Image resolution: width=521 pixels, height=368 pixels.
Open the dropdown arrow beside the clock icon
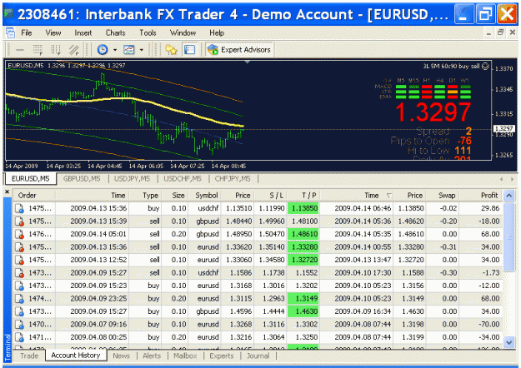coord(115,50)
